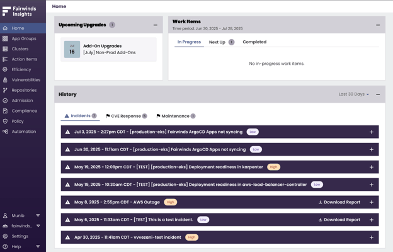The height and width of the screenshot is (252, 393).
Task: Expand the Jun 30 ArgoCD incident
Action: (372, 149)
